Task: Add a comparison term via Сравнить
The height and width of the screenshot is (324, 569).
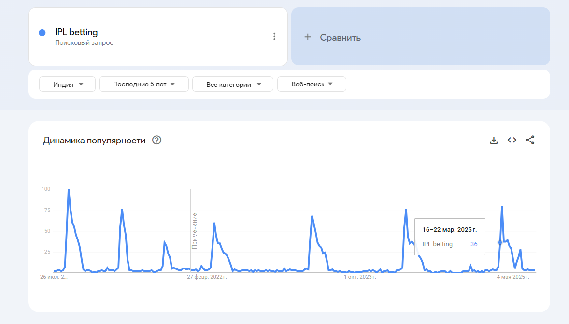Action: (421, 36)
